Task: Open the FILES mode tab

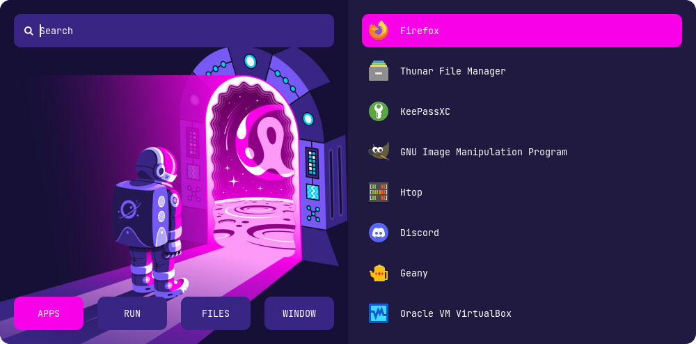Action: coord(216,313)
